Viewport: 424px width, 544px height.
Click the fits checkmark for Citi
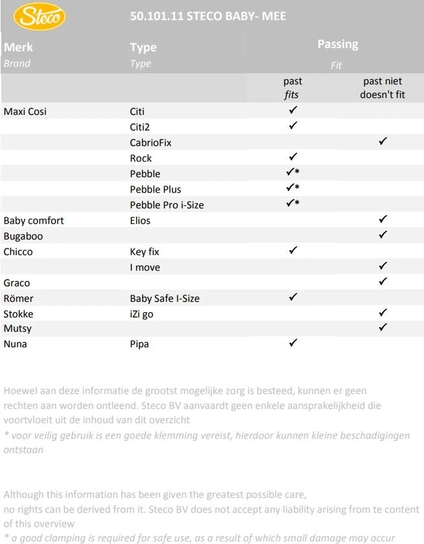pos(293,110)
